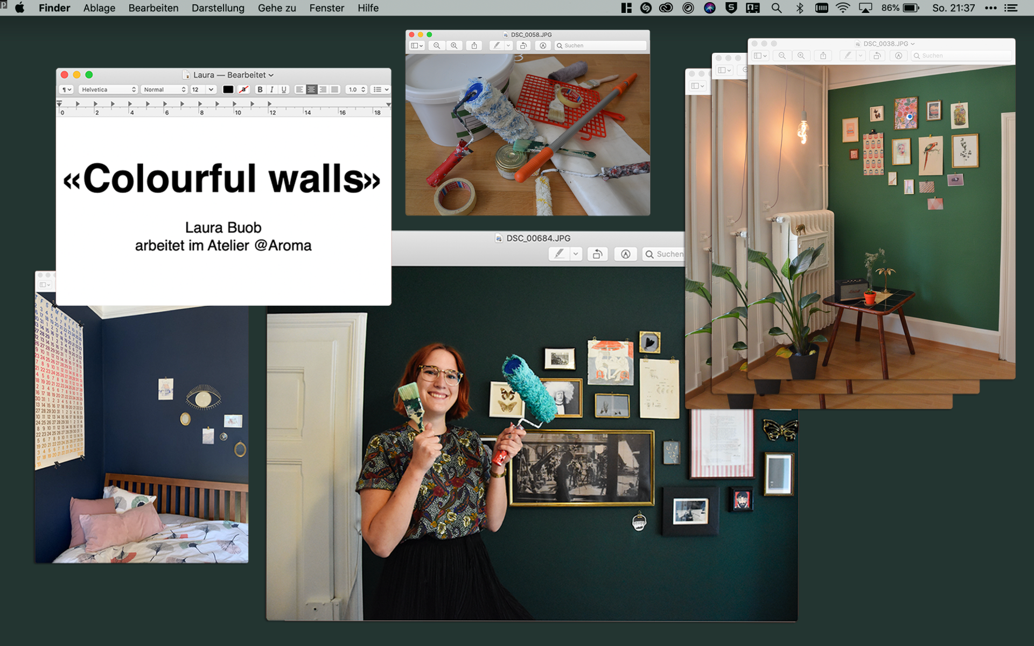Expand the list bullets dropdown
Image resolution: width=1034 pixels, height=646 pixels.
pos(381,89)
